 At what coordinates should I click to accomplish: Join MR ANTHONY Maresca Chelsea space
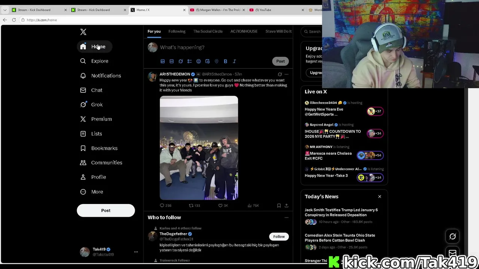(x=344, y=154)
